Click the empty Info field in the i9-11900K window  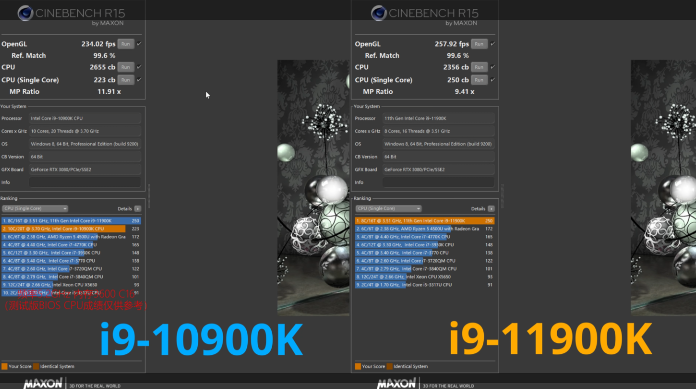438,182
